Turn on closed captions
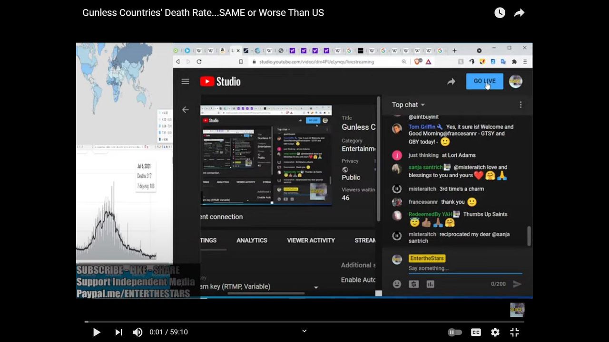 (475, 332)
